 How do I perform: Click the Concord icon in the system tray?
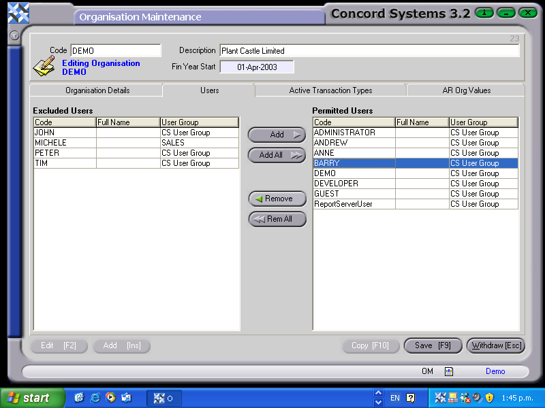pos(440,397)
